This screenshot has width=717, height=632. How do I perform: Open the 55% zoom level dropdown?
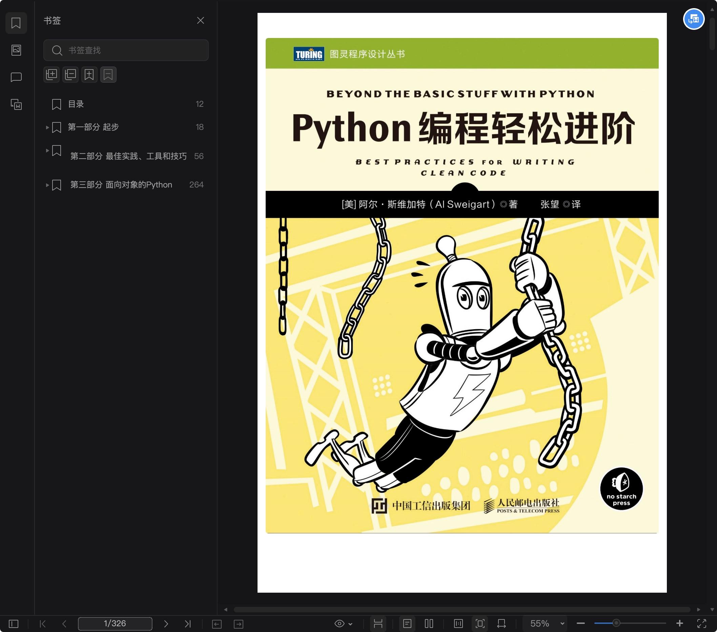[545, 624]
